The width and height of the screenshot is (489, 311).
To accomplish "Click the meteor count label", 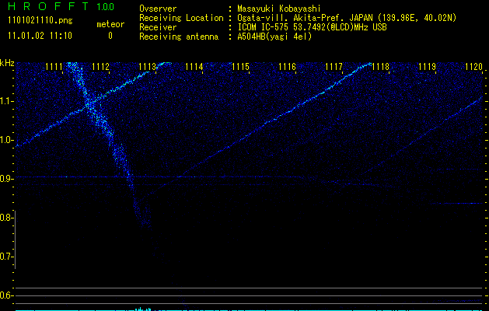I will [110, 24].
